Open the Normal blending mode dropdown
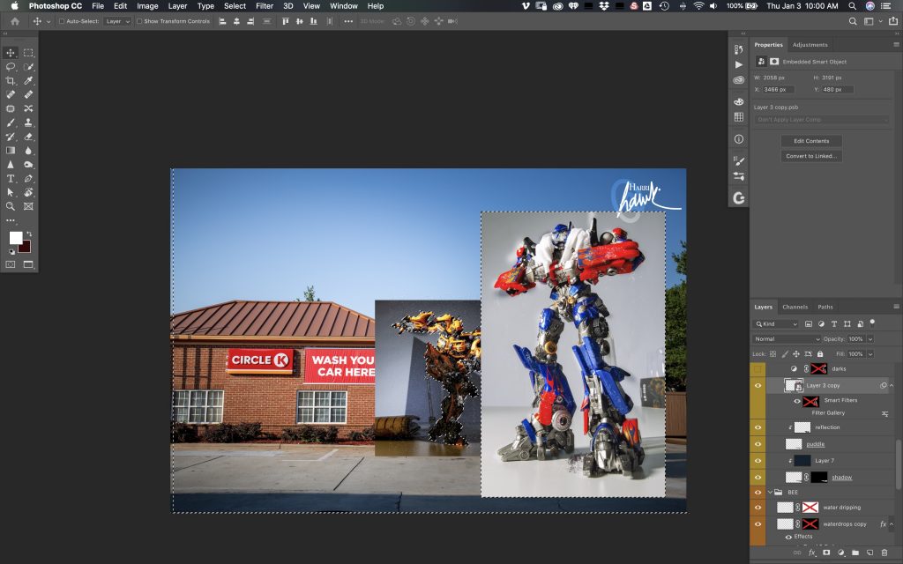 pos(786,339)
